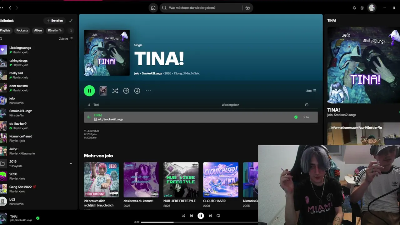Image resolution: width=400 pixels, height=225 pixels.
Task: Select the Künstler*in filter chip
Action: (x=55, y=30)
